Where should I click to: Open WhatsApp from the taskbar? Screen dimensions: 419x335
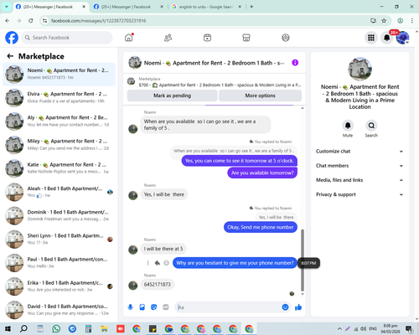(x=56, y=328)
